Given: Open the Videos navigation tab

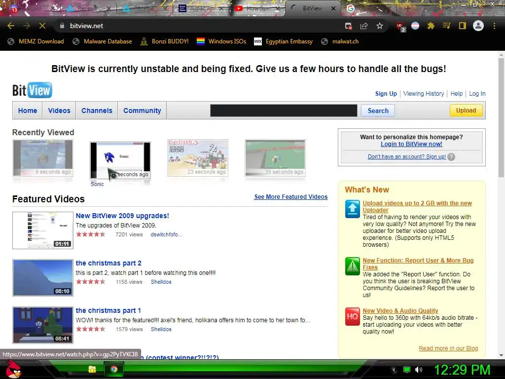Looking at the screenshot, I should [x=59, y=111].
